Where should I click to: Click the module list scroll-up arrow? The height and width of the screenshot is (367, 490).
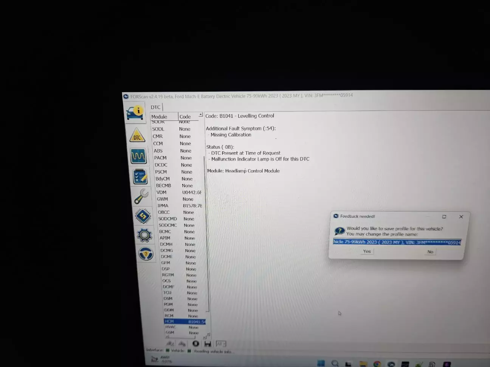201,115
